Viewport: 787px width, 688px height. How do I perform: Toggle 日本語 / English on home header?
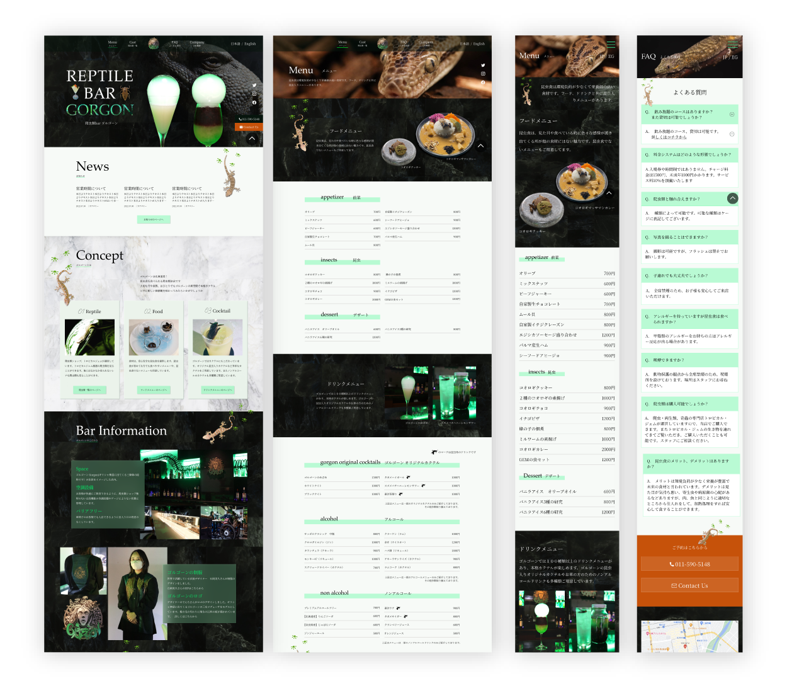coord(243,44)
